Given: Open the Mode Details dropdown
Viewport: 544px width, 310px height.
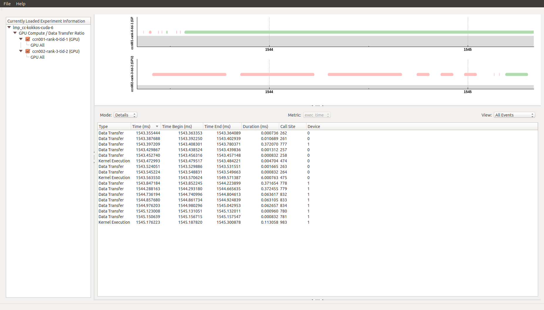Looking at the screenshot, I should [125, 115].
